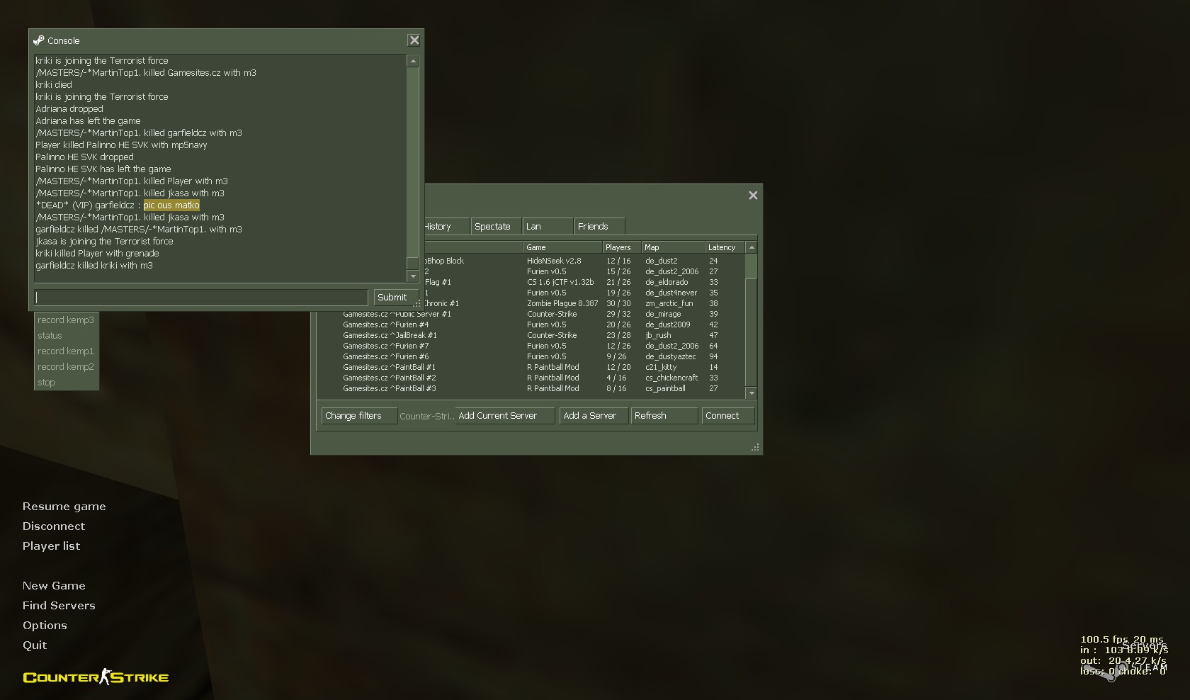The image size is (1190, 700).
Task: Click console line 'kriki killed Player with grenade'
Action: tap(97, 254)
